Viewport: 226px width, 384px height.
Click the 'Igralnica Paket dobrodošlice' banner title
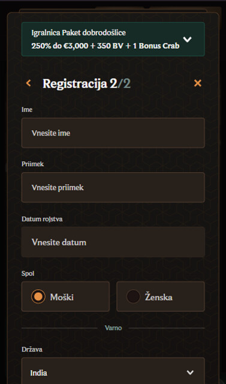pyautogui.click(x=79, y=32)
